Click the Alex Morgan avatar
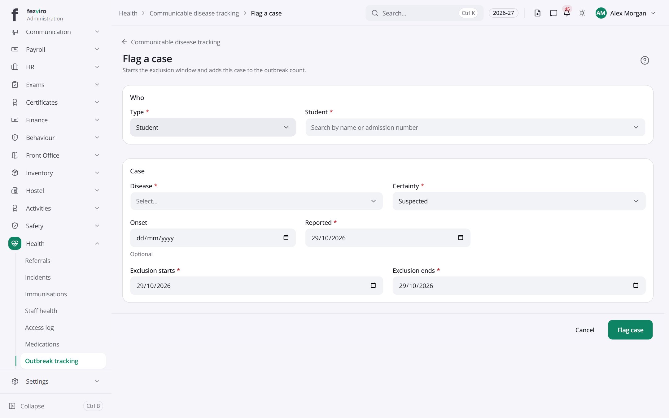This screenshot has height=418, width=669. 601,13
